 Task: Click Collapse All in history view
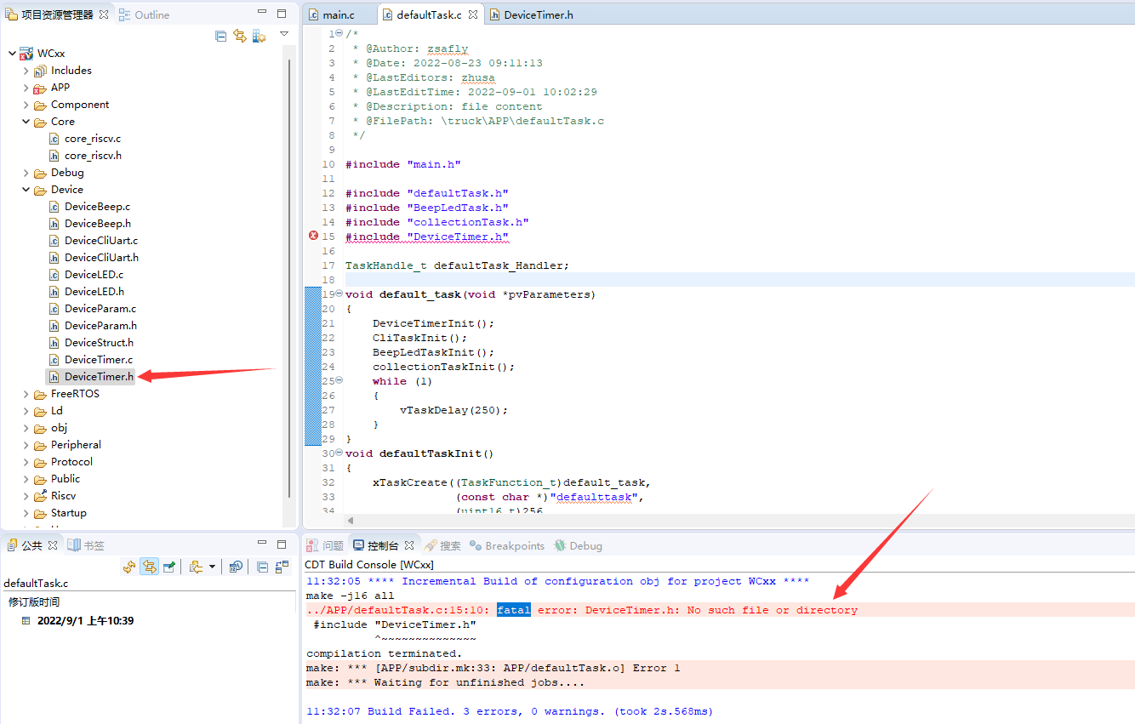click(x=262, y=567)
